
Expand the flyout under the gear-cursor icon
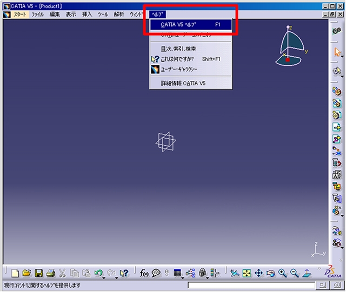tap(342, 76)
